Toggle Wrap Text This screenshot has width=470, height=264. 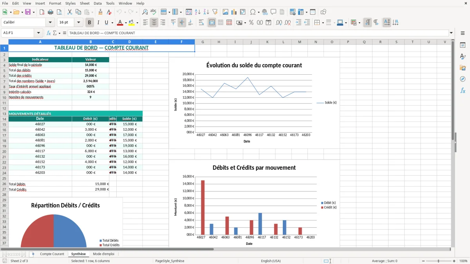tap(201, 23)
